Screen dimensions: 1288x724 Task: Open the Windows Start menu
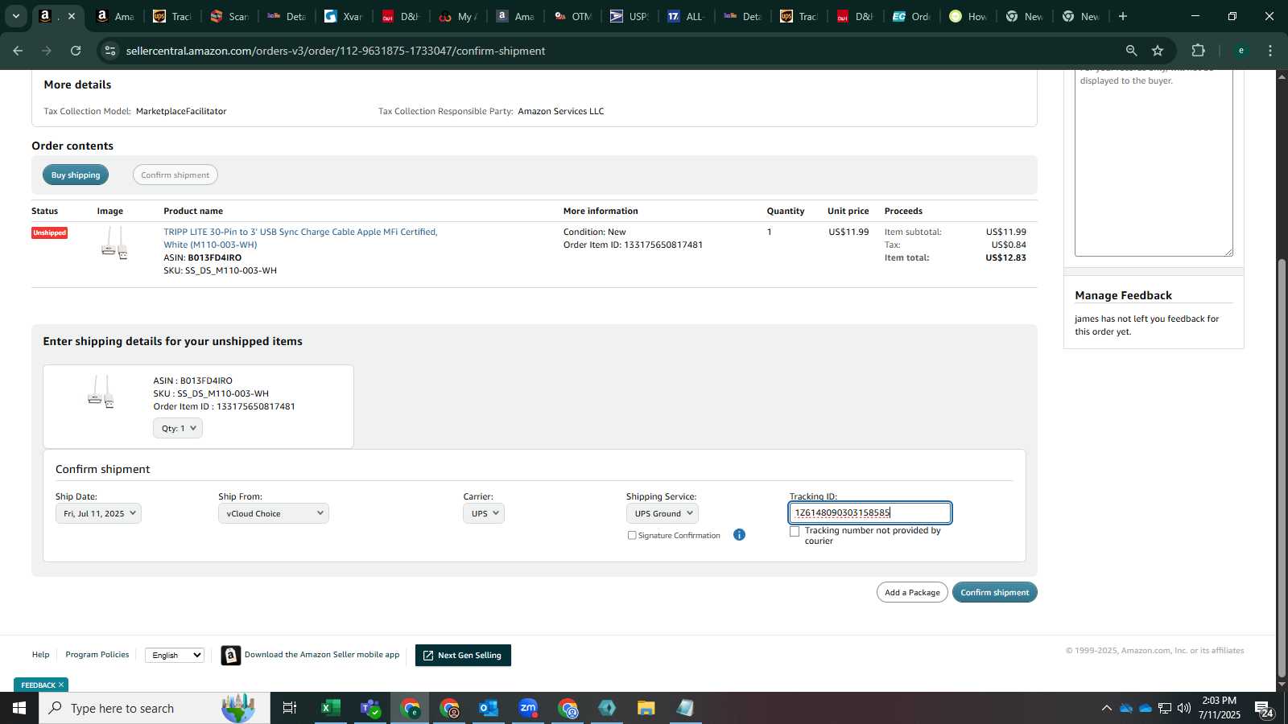pyautogui.click(x=19, y=708)
